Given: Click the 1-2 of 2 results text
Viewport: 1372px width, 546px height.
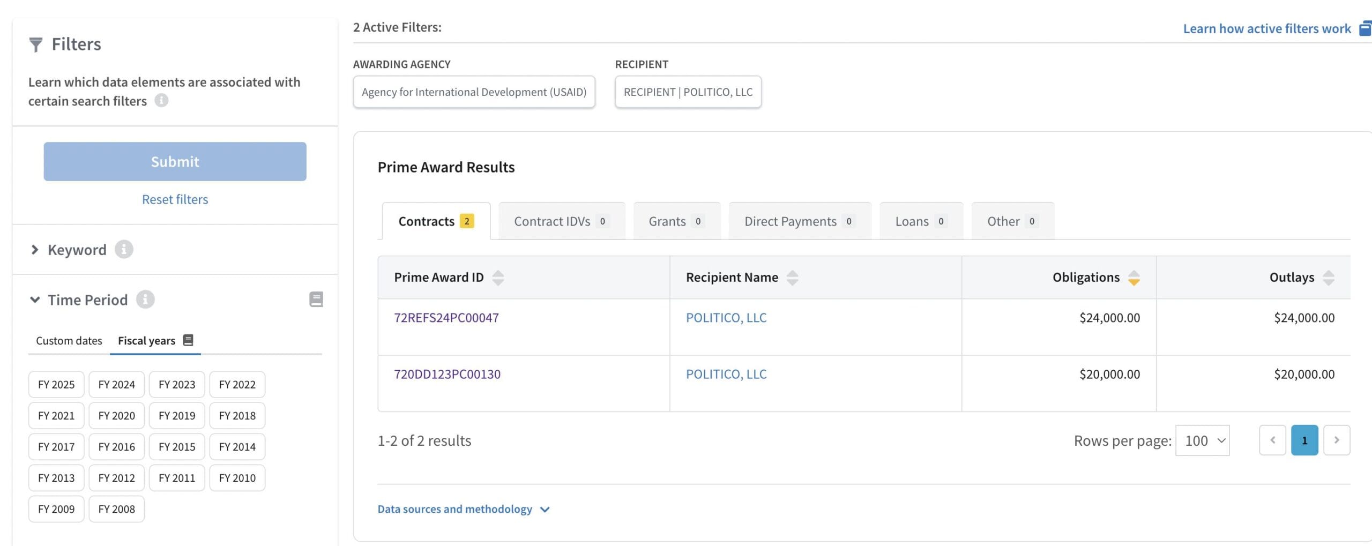Looking at the screenshot, I should coord(424,440).
